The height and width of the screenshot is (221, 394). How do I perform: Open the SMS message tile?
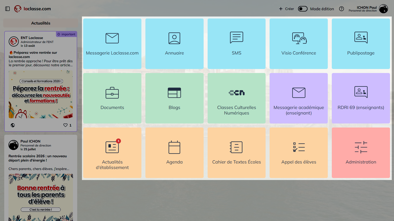[237, 44]
